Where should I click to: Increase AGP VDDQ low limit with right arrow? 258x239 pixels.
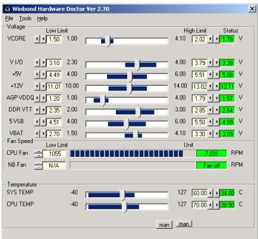click(x=43, y=98)
